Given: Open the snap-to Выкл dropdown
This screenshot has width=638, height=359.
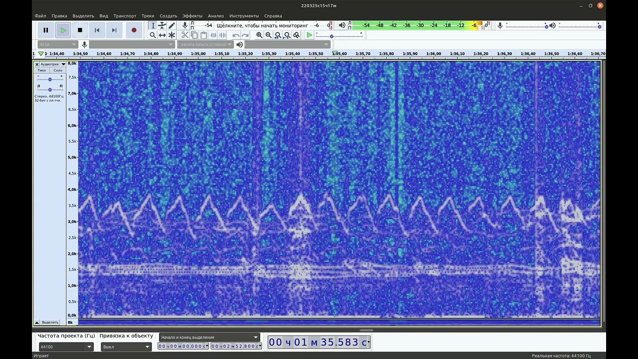Looking at the screenshot, I should (x=126, y=347).
